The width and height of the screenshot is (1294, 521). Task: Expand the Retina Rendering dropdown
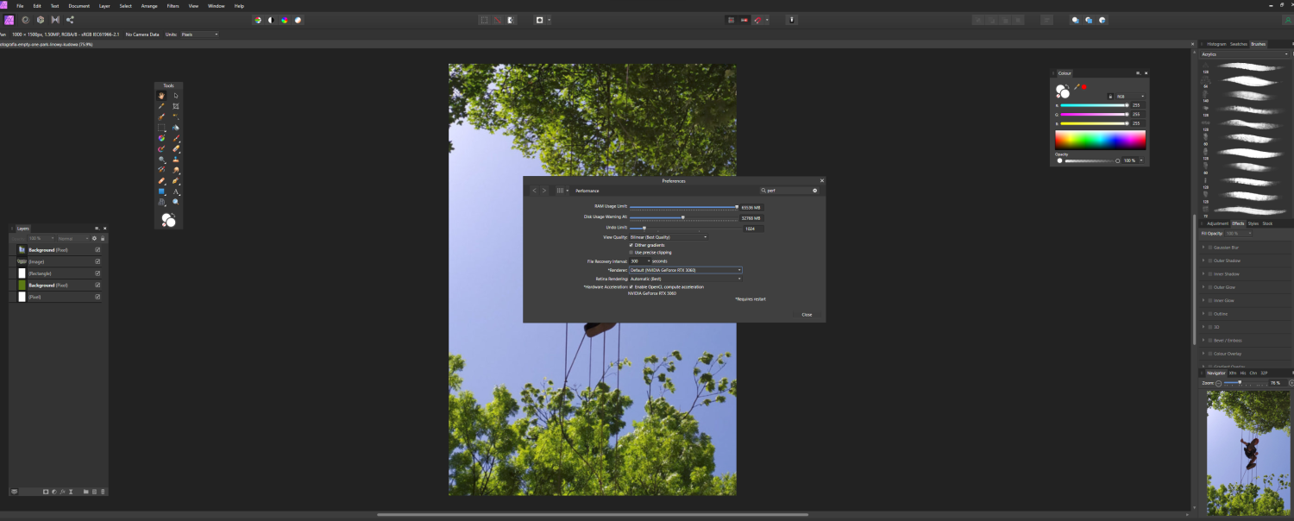[685, 279]
